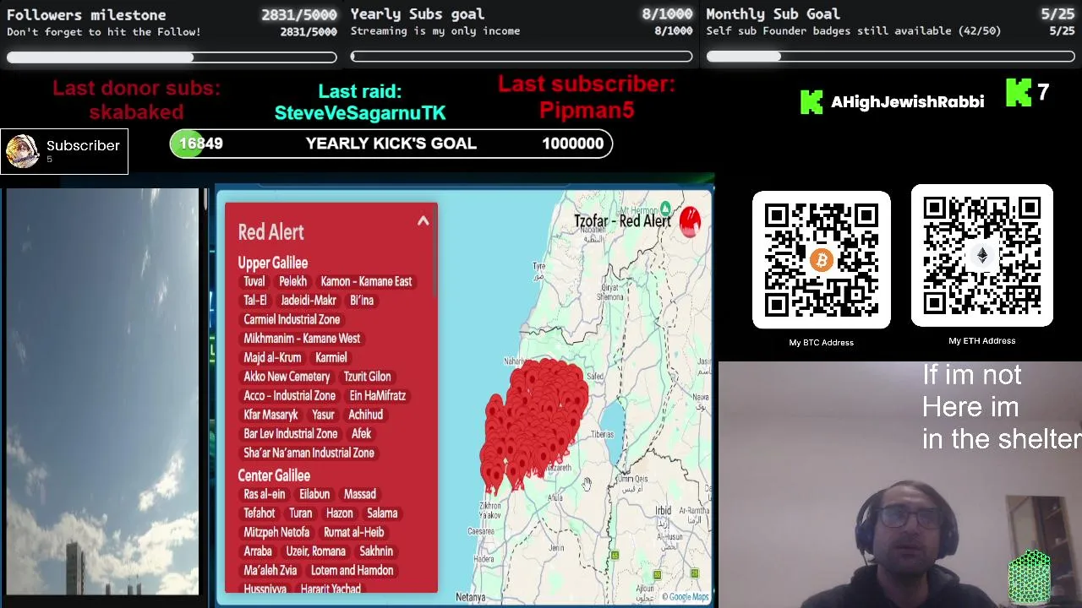Click the Monthly Sub Goal progress bar

tap(891, 57)
